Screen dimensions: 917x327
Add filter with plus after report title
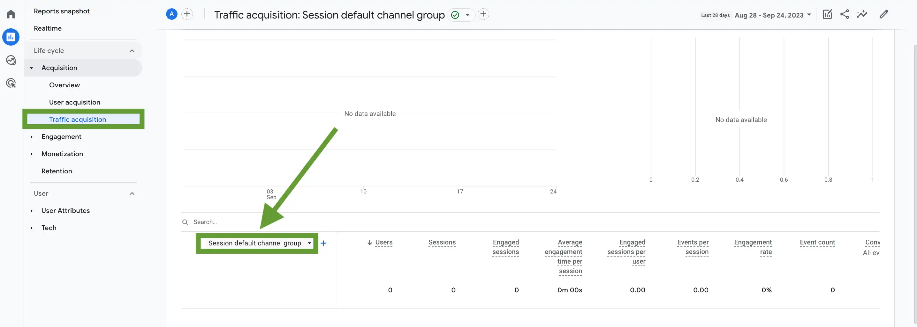tap(483, 14)
